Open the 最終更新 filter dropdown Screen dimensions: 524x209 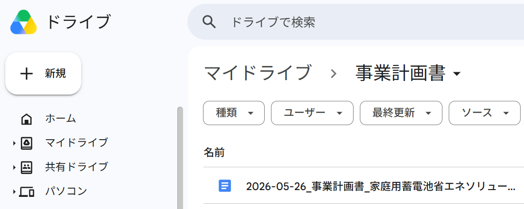point(401,113)
